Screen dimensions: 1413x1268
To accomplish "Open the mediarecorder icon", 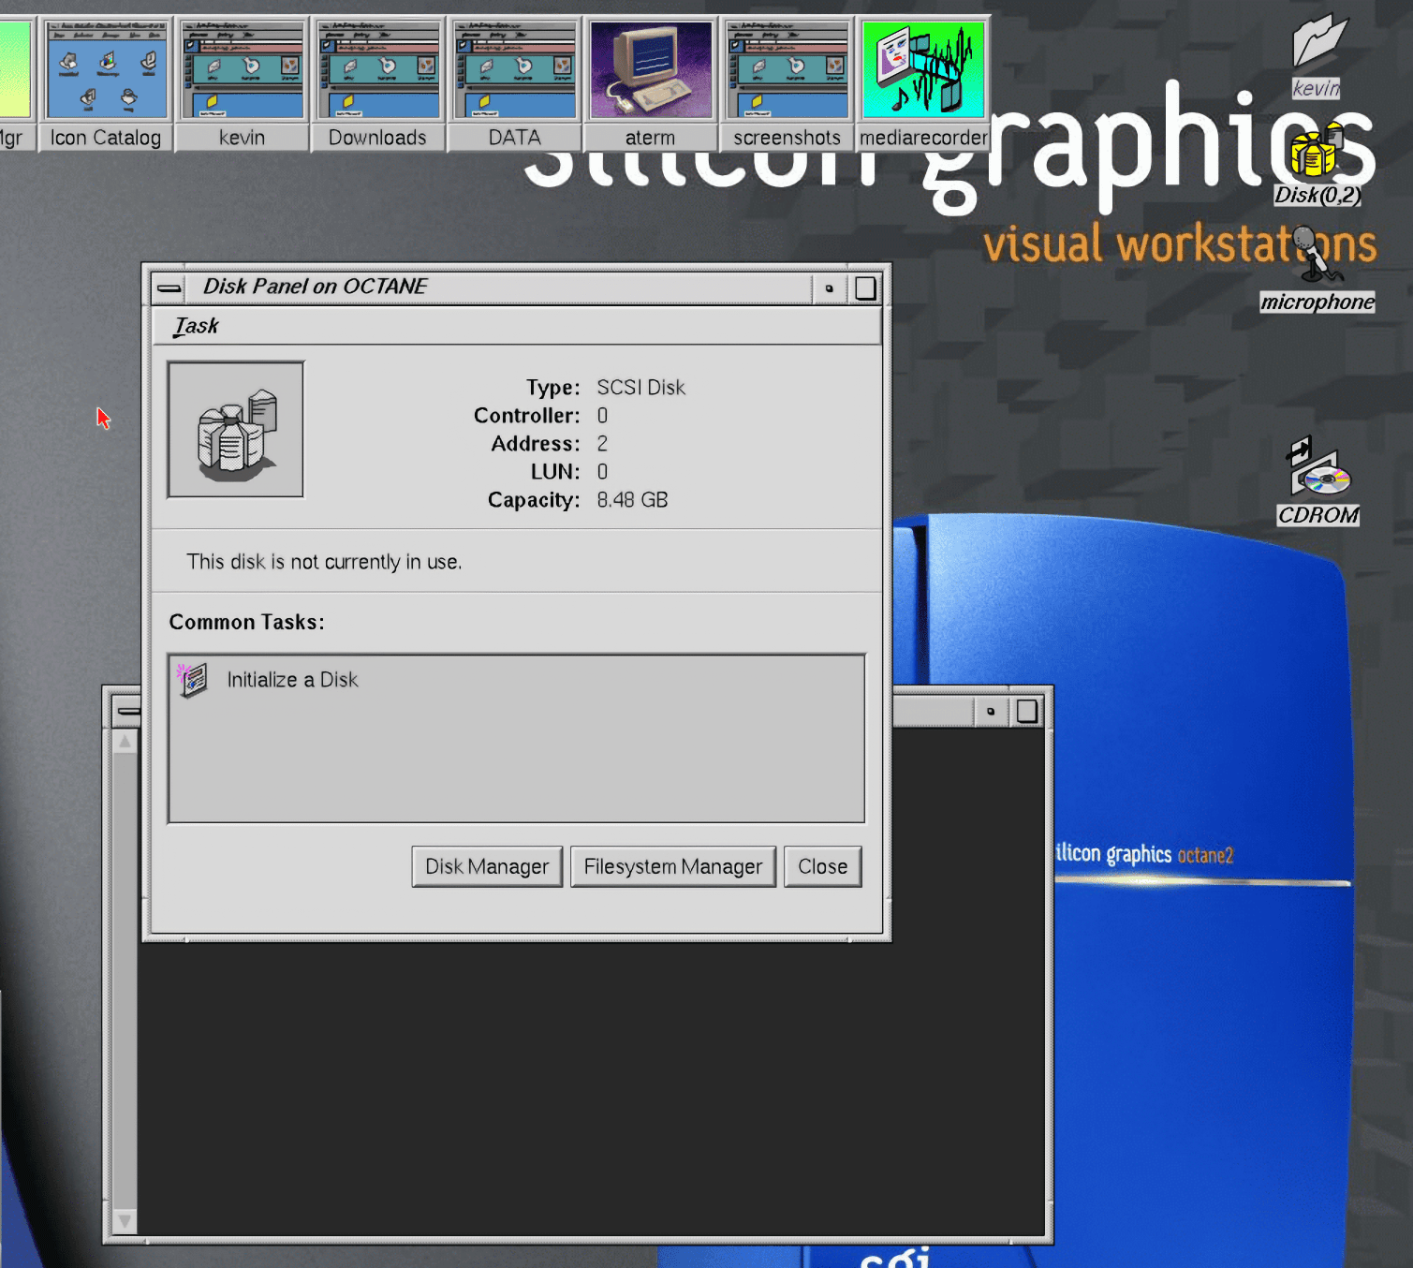I will (x=923, y=83).
